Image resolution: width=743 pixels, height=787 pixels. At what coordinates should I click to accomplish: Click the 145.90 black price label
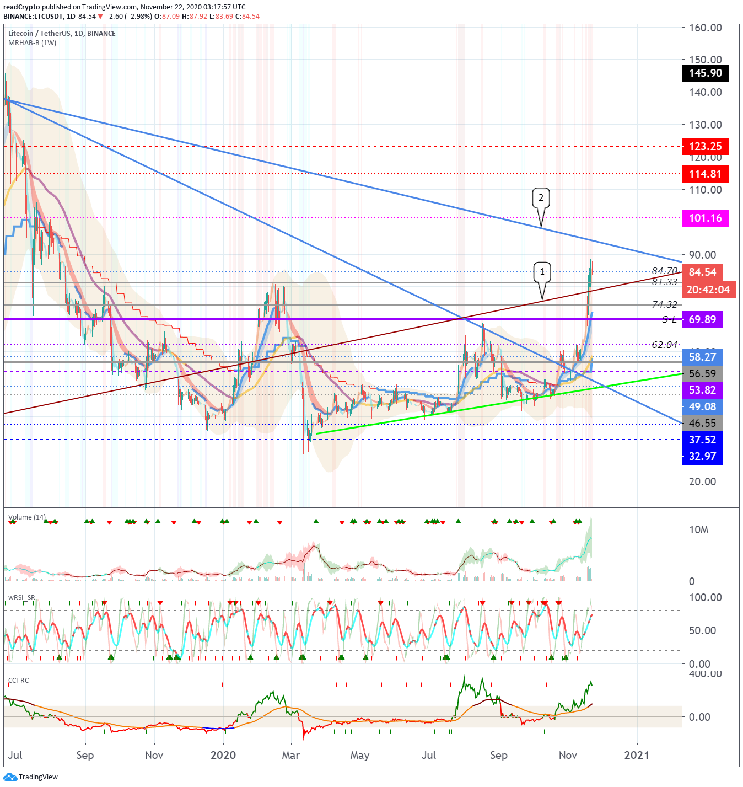coord(705,73)
